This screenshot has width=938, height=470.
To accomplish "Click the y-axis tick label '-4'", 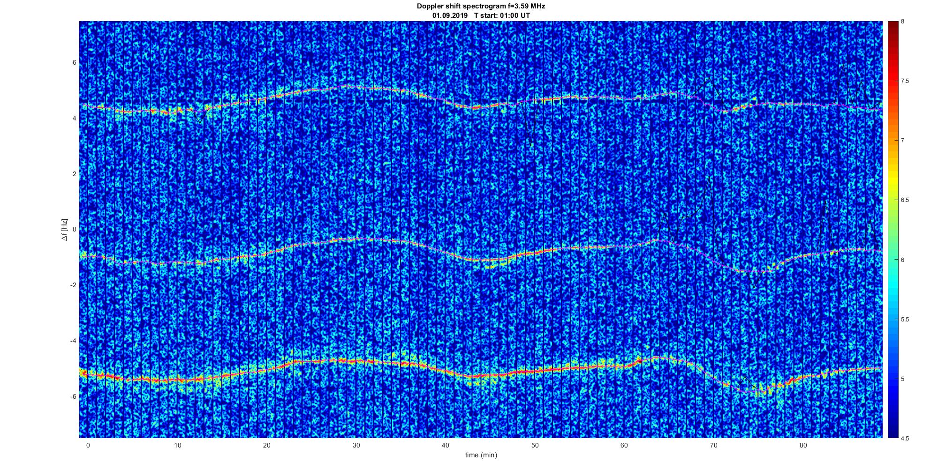I will click(73, 341).
